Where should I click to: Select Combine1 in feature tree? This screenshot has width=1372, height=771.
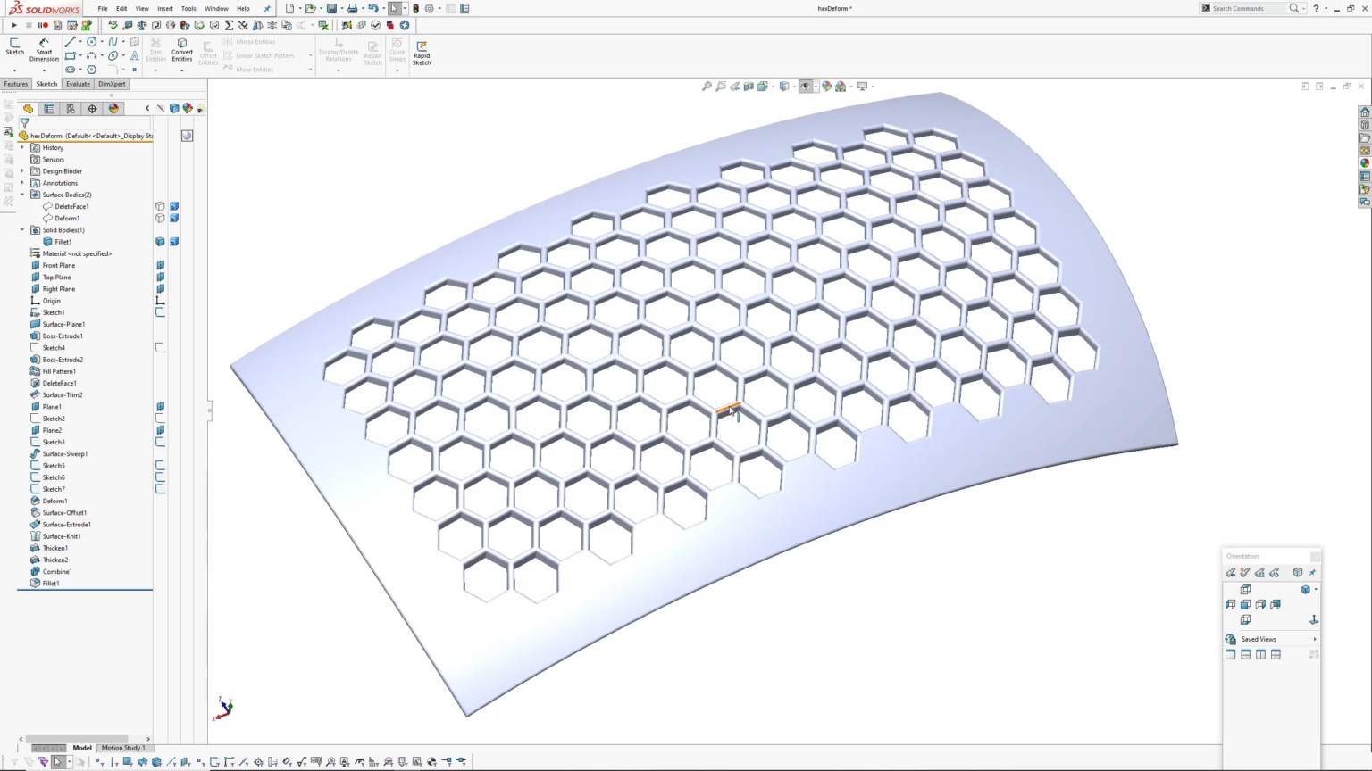coord(57,571)
